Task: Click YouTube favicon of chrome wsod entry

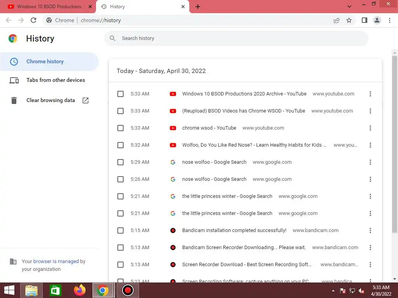Action: (x=173, y=128)
